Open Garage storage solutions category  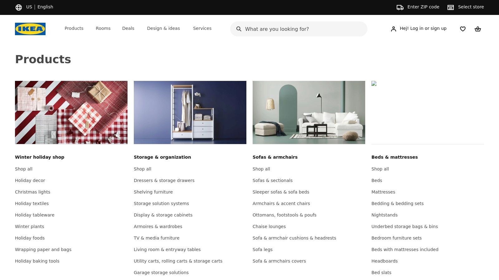pos(161,273)
